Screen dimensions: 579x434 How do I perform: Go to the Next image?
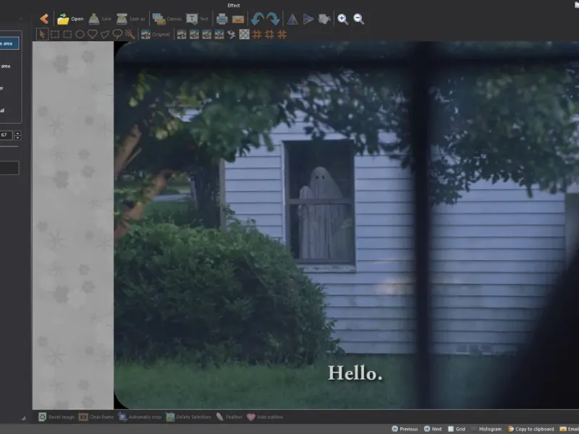(433, 429)
